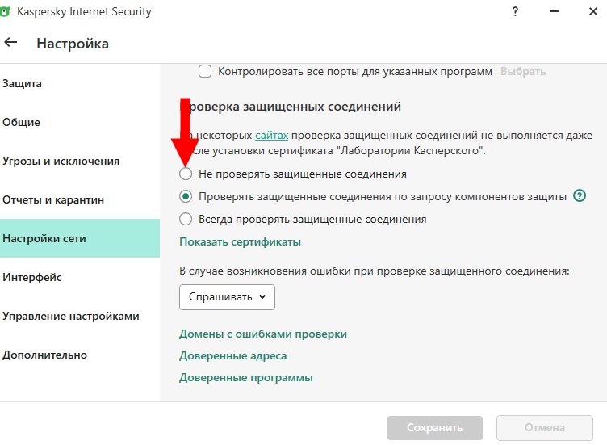Open 'Доверенные адреса' link
The height and width of the screenshot is (445, 607).
click(x=233, y=355)
